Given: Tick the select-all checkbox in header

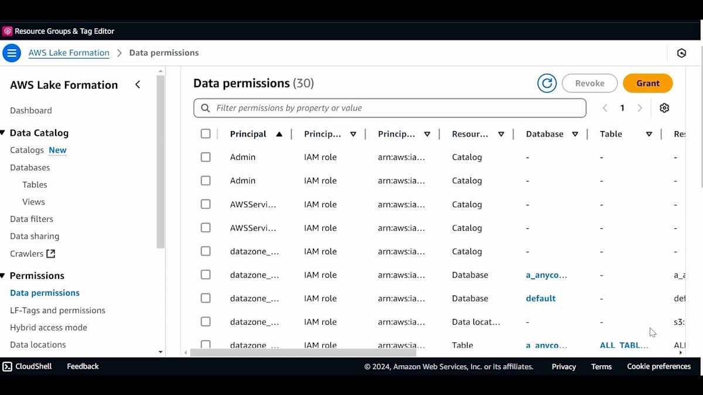Looking at the screenshot, I should (206, 134).
